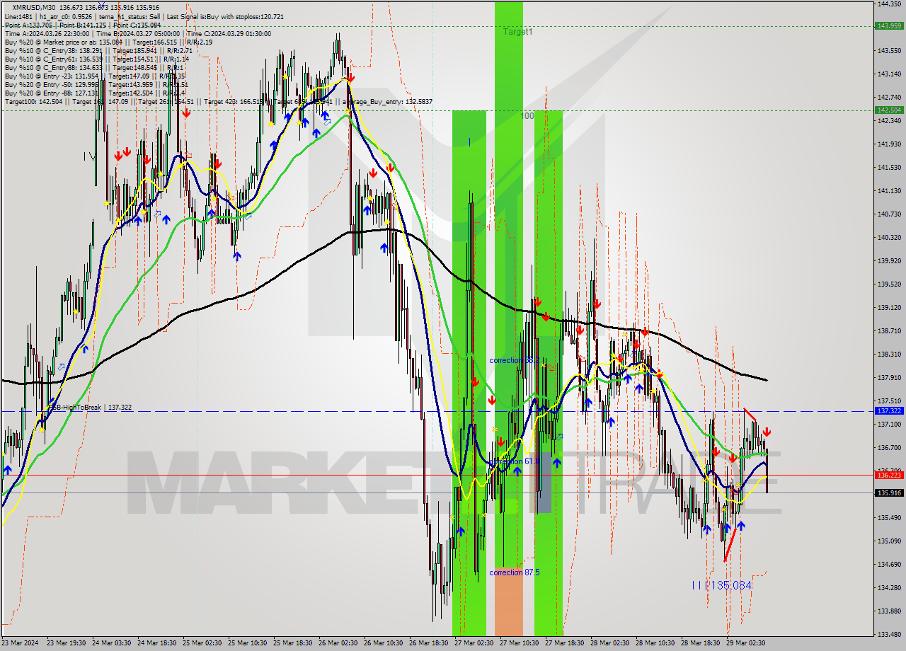Click the 141.930 price axis label
906x651 pixels.
(889, 144)
